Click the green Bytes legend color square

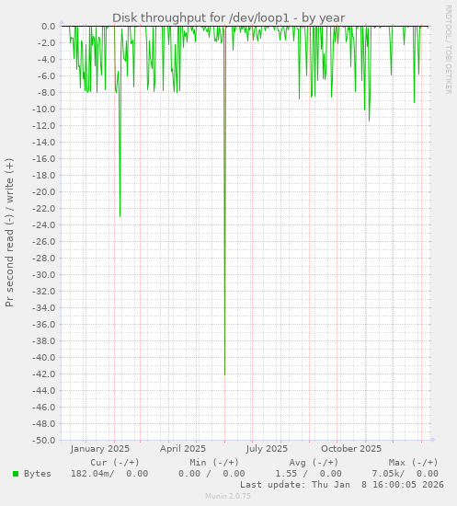16,474
